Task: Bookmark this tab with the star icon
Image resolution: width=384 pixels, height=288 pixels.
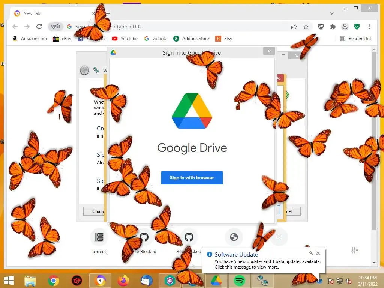Action: click(306, 27)
